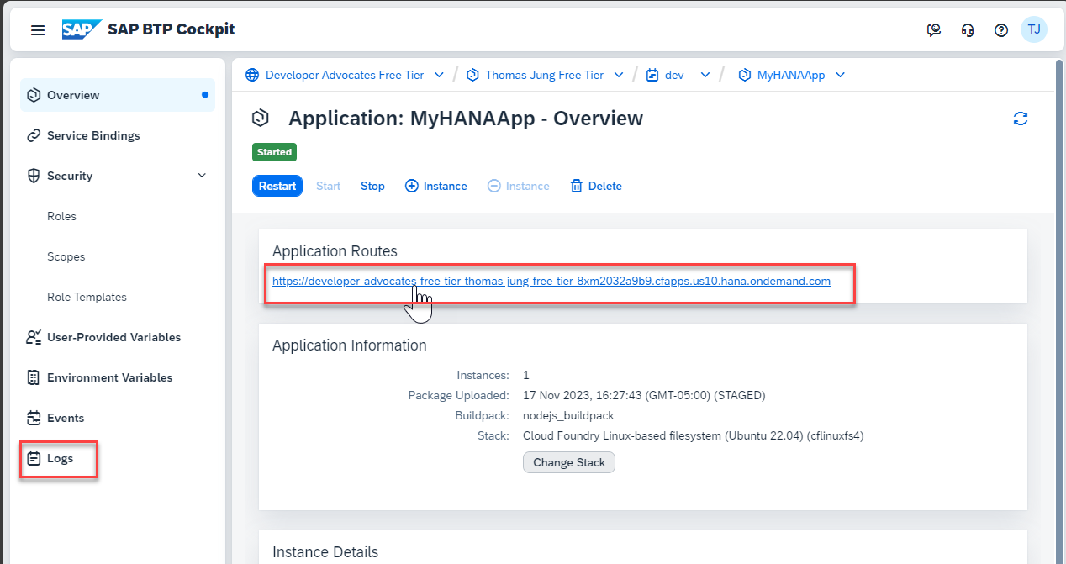This screenshot has width=1066, height=564.
Task: Open the TJ user avatar menu
Action: (1034, 29)
